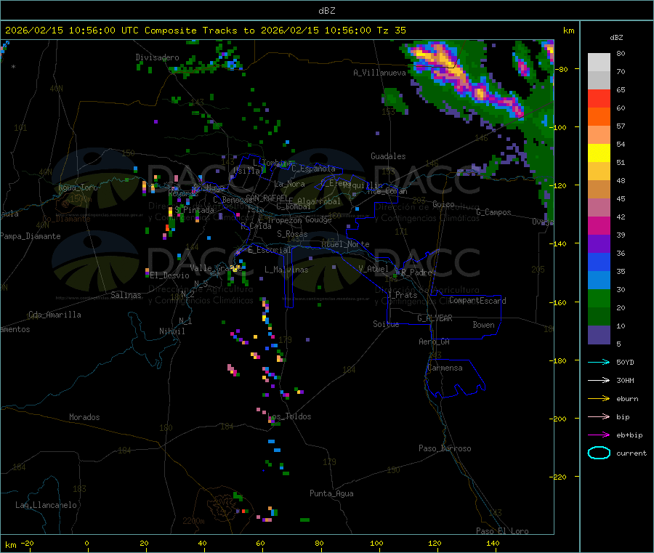Click the La_Nora place label
The image size is (654, 553).
(289, 184)
